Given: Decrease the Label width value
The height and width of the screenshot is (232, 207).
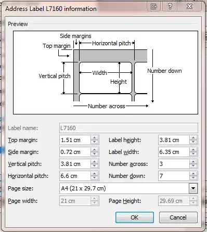Looking at the screenshot, I should click(x=193, y=154).
